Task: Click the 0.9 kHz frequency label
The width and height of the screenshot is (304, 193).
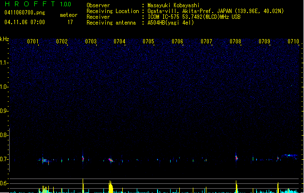Action: click(4, 111)
